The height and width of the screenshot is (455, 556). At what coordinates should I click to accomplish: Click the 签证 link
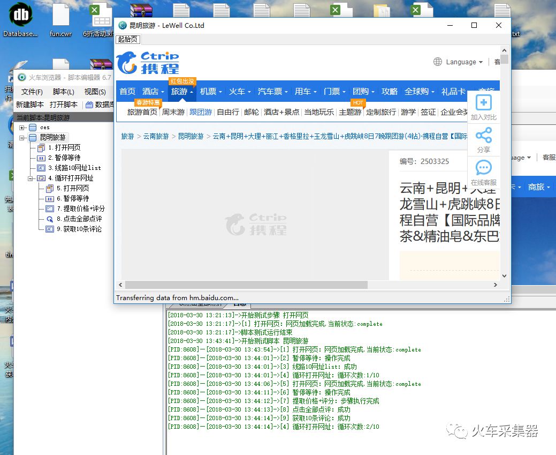[428, 112]
